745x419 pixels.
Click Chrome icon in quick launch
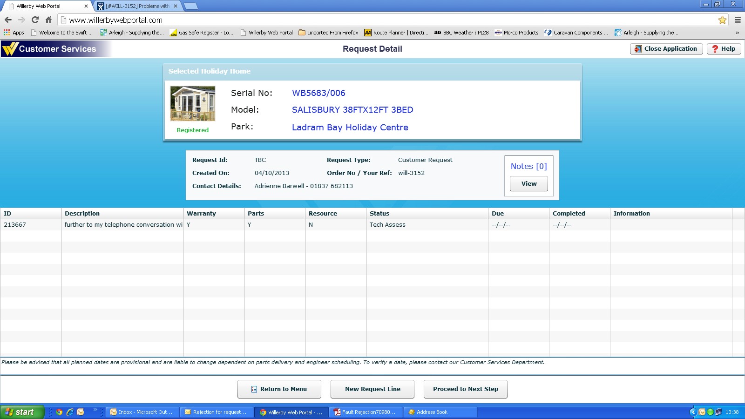point(59,412)
